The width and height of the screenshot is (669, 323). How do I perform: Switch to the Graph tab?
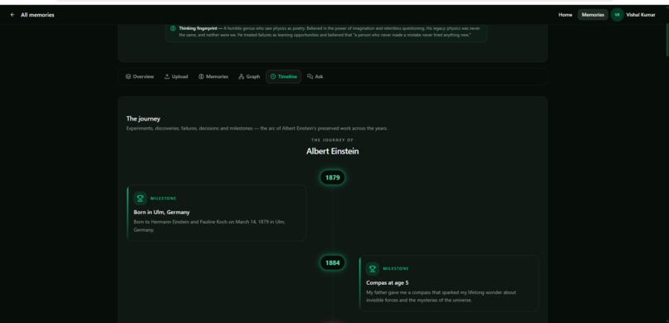coord(249,76)
